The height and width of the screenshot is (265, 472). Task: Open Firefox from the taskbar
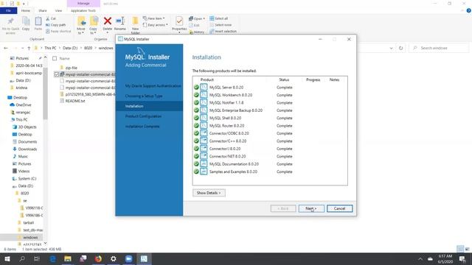98,258
